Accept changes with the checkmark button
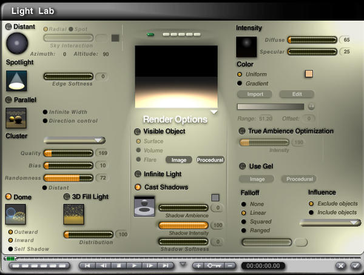This screenshot has width=364, height=275. [x=356, y=266]
